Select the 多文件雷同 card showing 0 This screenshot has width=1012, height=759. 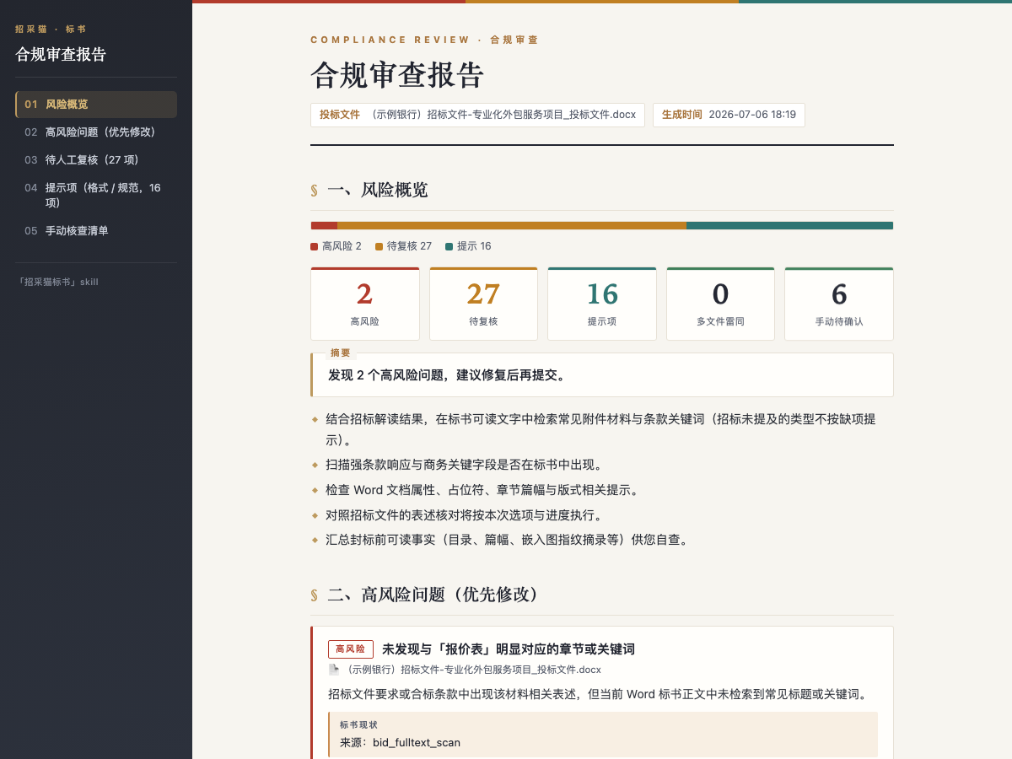point(720,304)
